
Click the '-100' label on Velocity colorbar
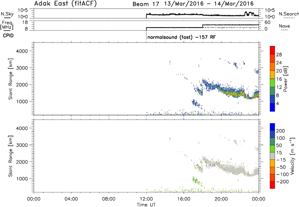[282, 174]
